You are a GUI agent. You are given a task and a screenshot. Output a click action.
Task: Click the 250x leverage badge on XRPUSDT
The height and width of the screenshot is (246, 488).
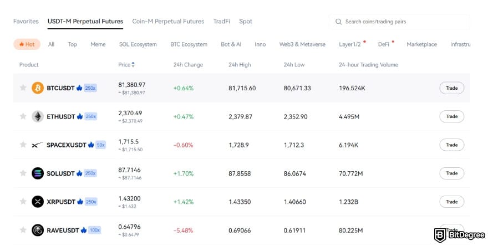pyautogui.click(x=91, y=202)
